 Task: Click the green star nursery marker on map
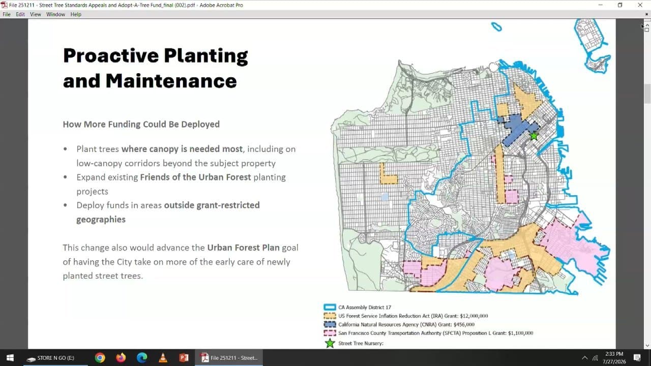534,136
